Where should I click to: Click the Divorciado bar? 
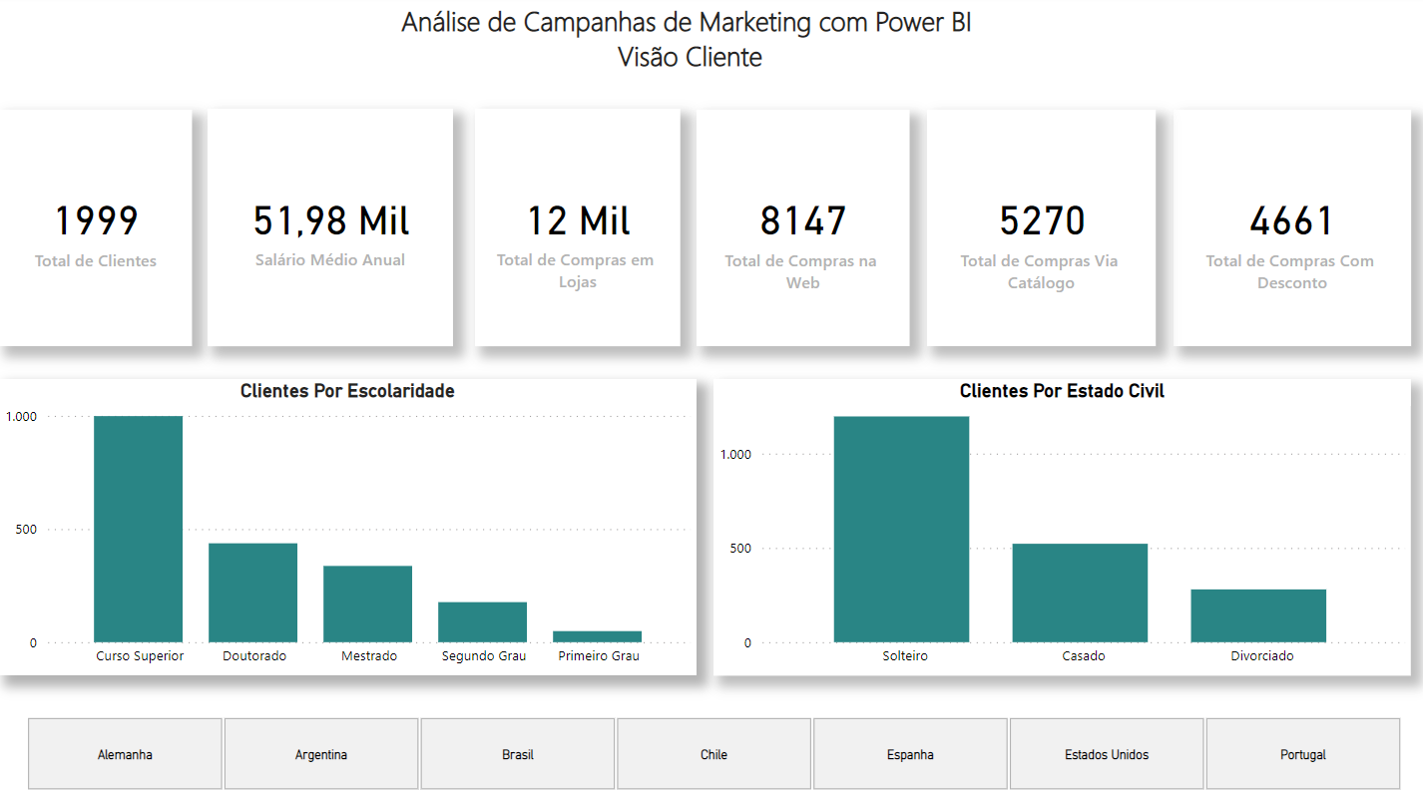[1259, 616]
